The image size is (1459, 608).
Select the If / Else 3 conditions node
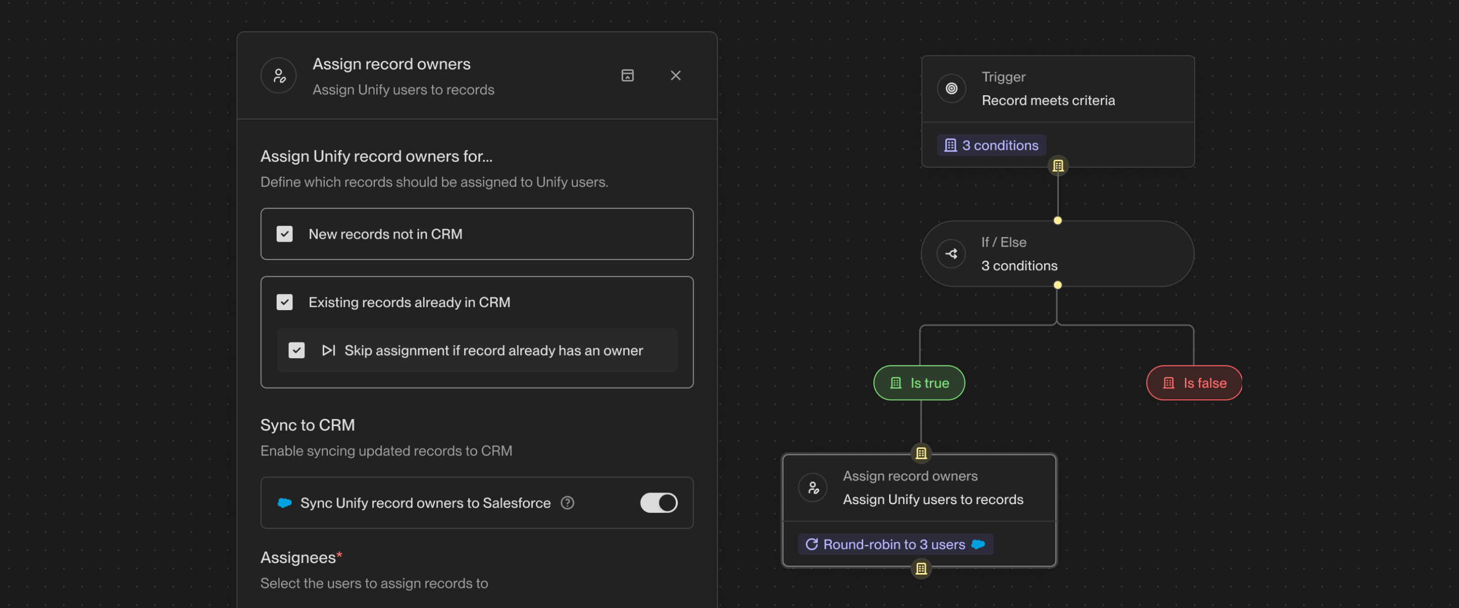point(1057,253)
